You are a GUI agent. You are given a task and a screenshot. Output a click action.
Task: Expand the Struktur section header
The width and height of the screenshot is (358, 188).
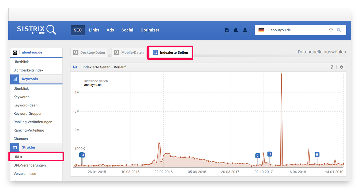point(28,147)
